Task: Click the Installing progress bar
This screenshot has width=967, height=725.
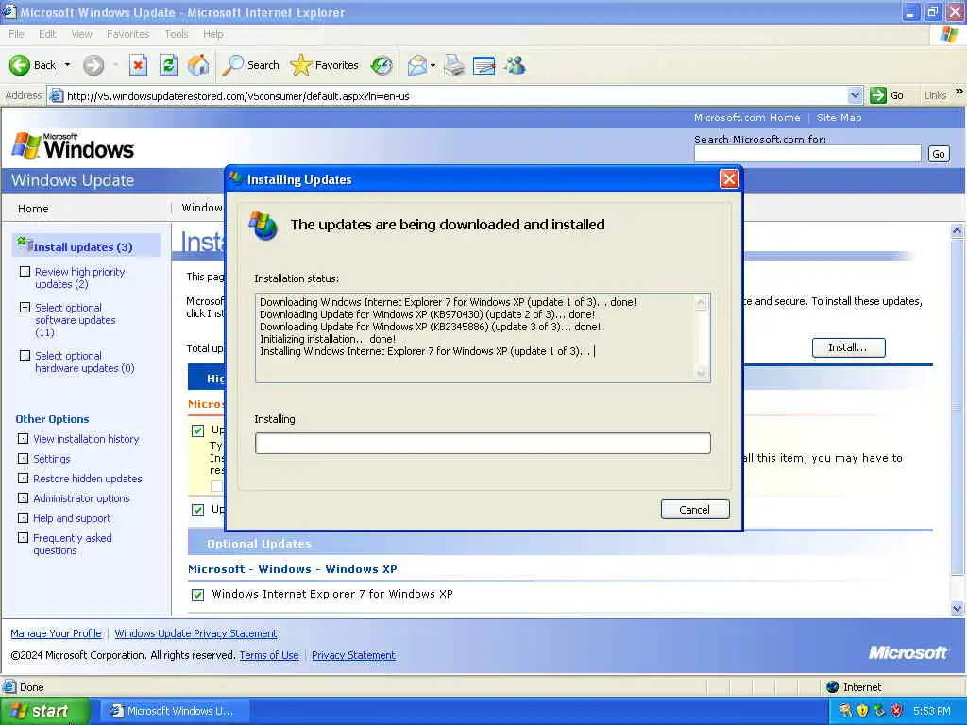Action: 483,444
